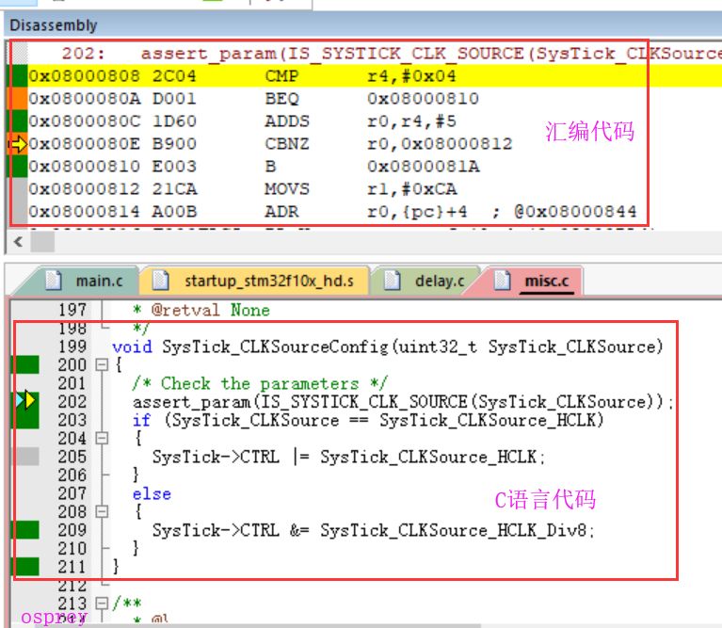Click gutter marker beside line 209
The width and height of the screenshot is (722, 628).
click(x=24, y=530)
